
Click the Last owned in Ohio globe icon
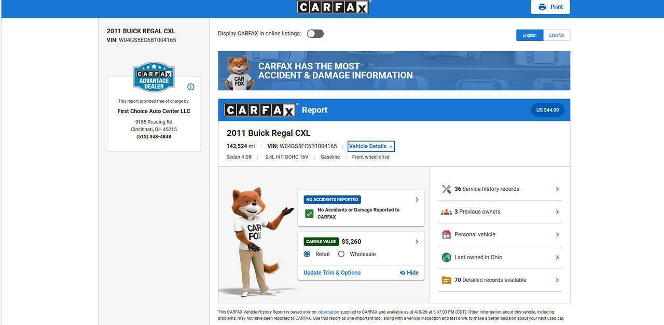point(446,258)
